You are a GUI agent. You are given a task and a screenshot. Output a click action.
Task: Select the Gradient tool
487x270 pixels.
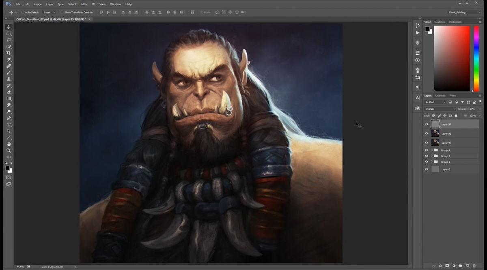9,98
